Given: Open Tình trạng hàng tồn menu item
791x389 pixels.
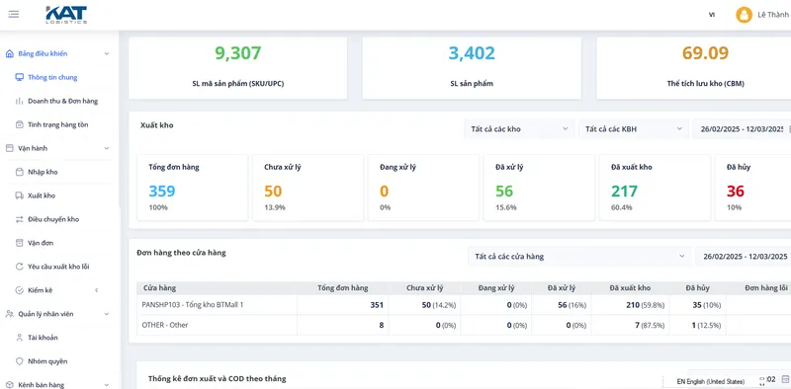Looking at the screenshot, I should point(58,124).
